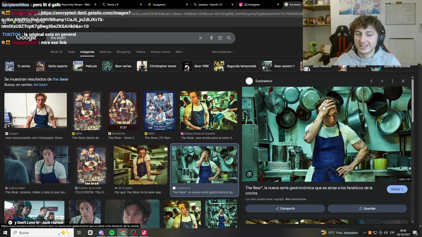
Task: Switch to Modo IA tab
Action: [56, 52]
